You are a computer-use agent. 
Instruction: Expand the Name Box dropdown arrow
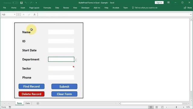click(x=15, y=15)
